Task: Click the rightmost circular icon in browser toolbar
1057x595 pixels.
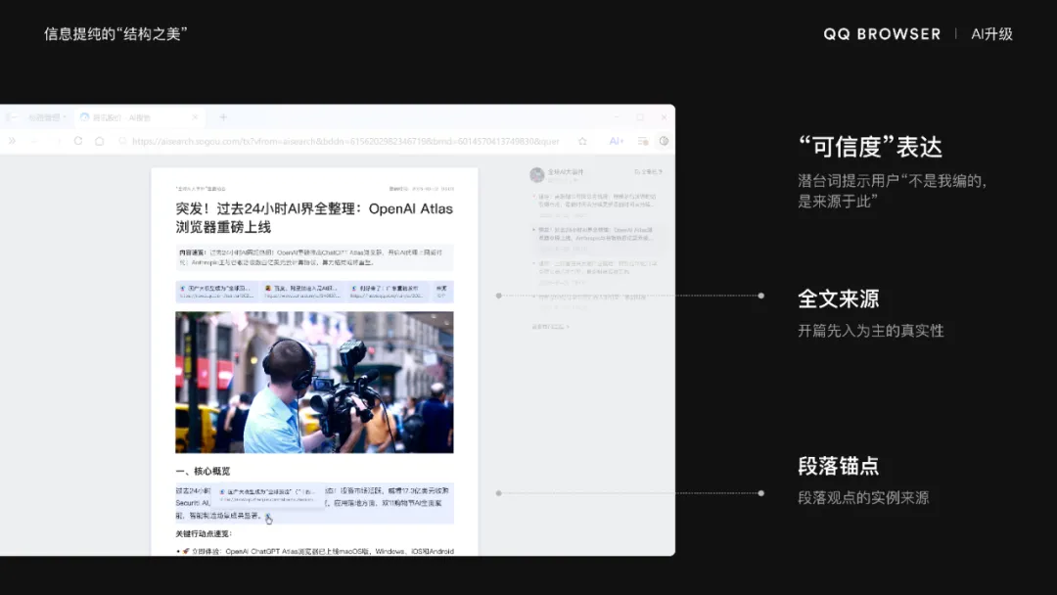Action: [664, 141]
